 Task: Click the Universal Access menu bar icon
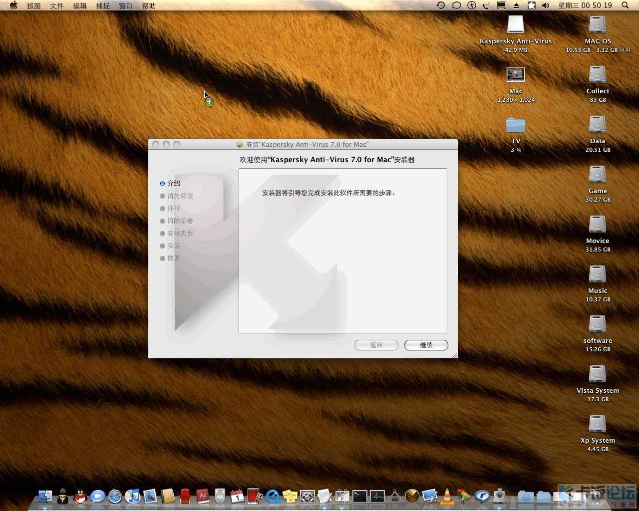[x=472, y=5]
